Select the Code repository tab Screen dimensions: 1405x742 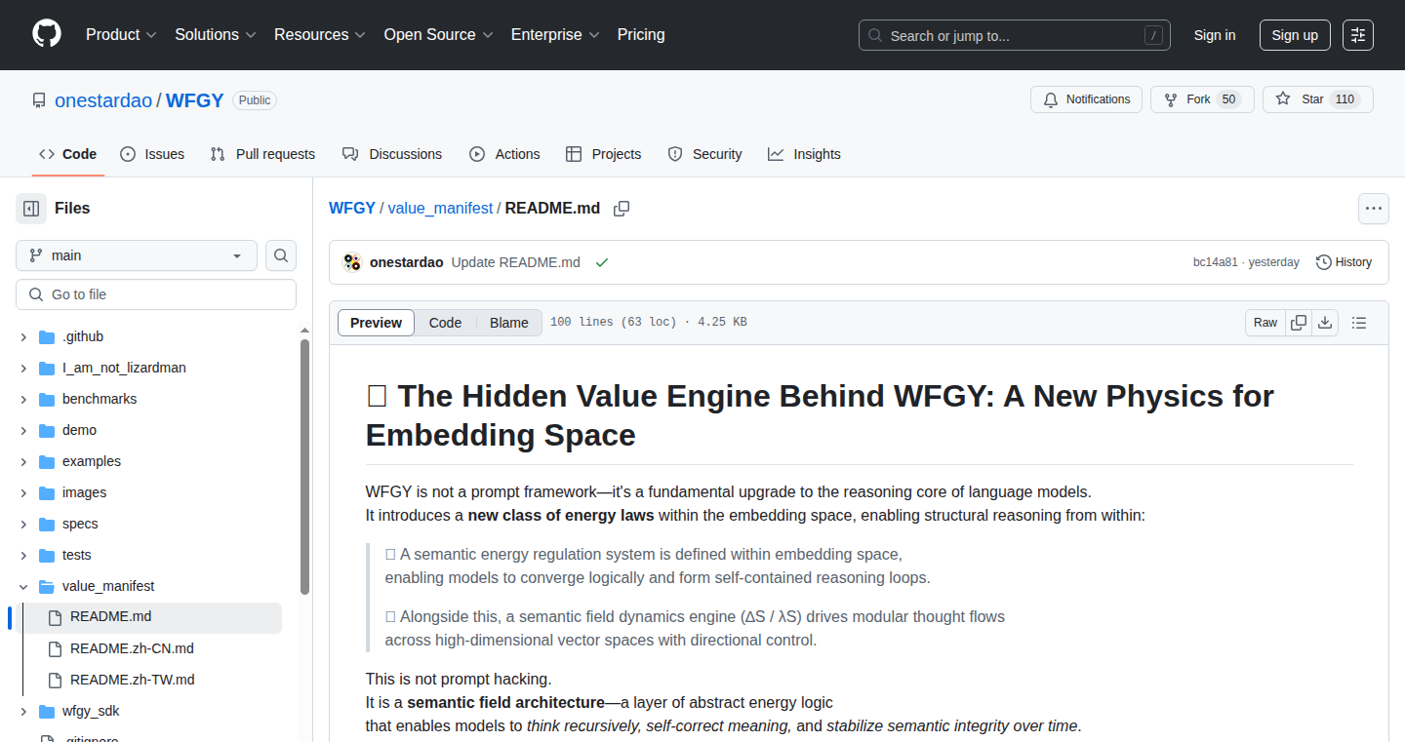[x=68, y=154]
